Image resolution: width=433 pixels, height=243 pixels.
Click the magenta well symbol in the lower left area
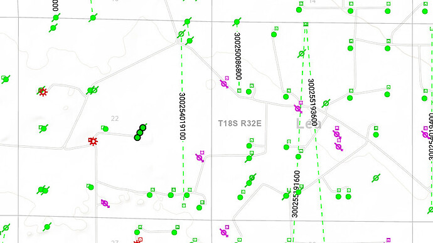point(105,204)
